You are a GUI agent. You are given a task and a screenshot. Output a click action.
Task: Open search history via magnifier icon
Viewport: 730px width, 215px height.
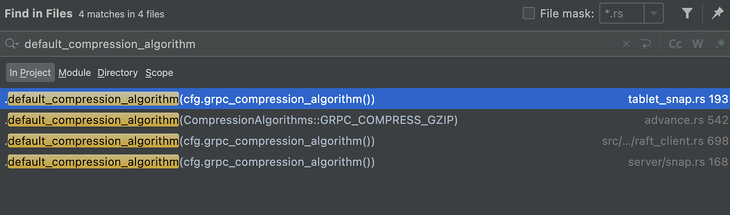point(12,44)
